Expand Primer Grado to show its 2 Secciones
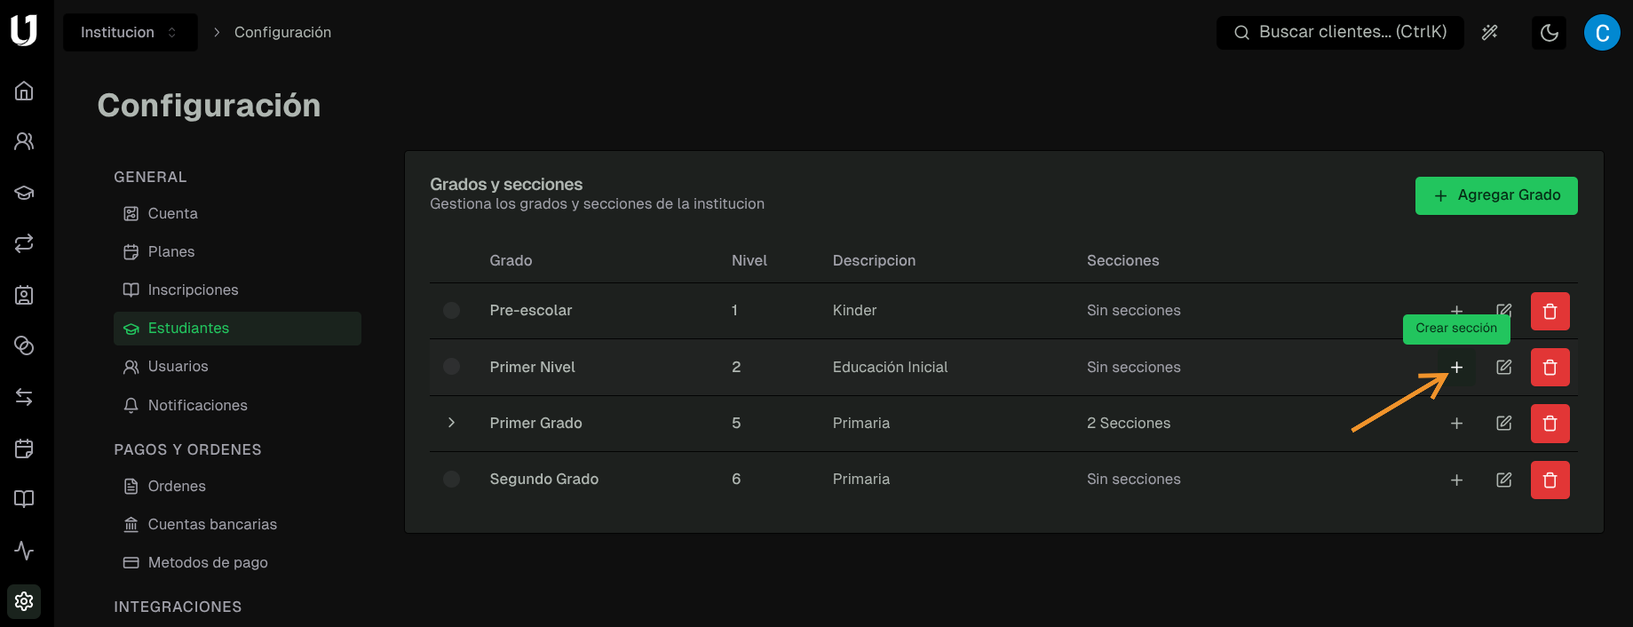The width and height of the screenshot is (1633, 627). (451, 423)
